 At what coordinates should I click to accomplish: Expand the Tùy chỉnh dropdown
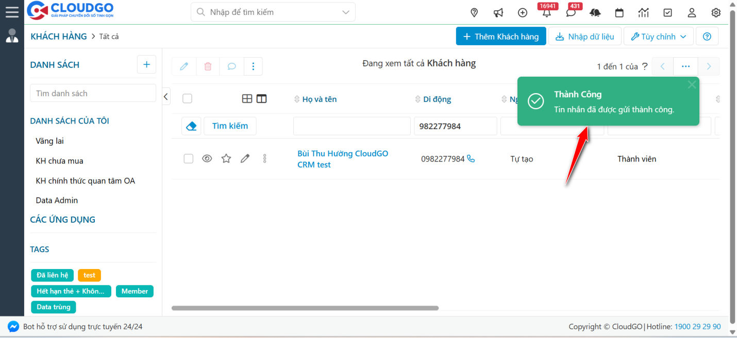658,37
